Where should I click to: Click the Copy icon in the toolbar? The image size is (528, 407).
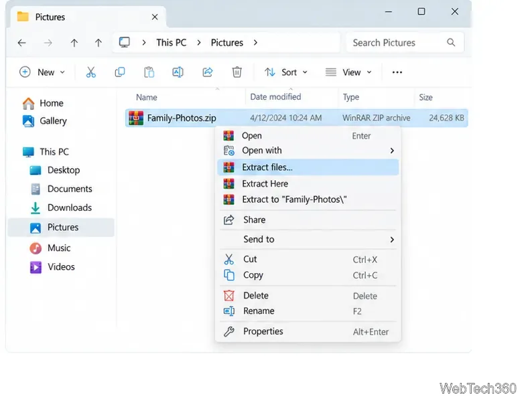click(x=120, y=72)
